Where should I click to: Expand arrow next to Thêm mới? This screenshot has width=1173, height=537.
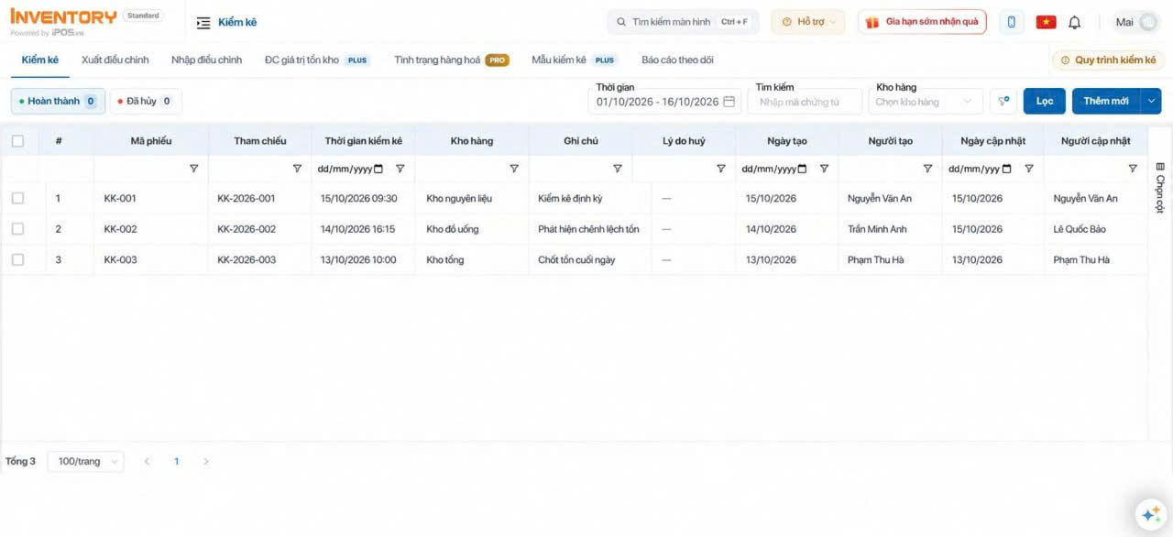tap(1151, 101)
